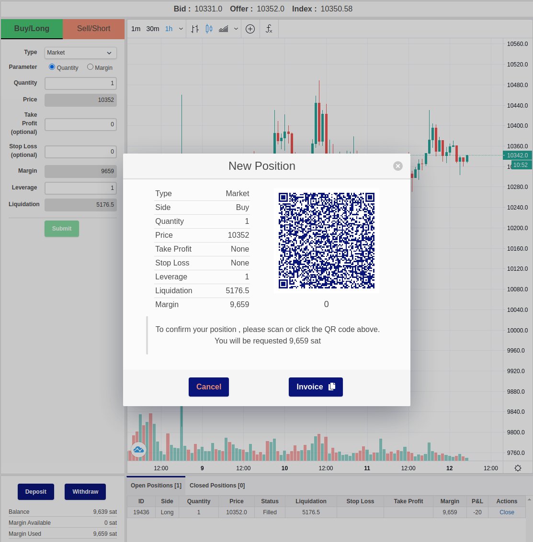Screen dimensions: 533x542
Task: Select the bars chart style icon
Action: 195,29
